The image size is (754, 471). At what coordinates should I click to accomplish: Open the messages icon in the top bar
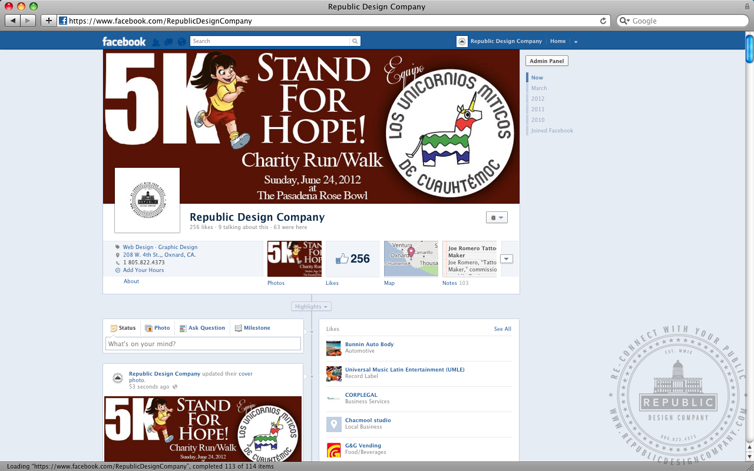pos(168,42)
